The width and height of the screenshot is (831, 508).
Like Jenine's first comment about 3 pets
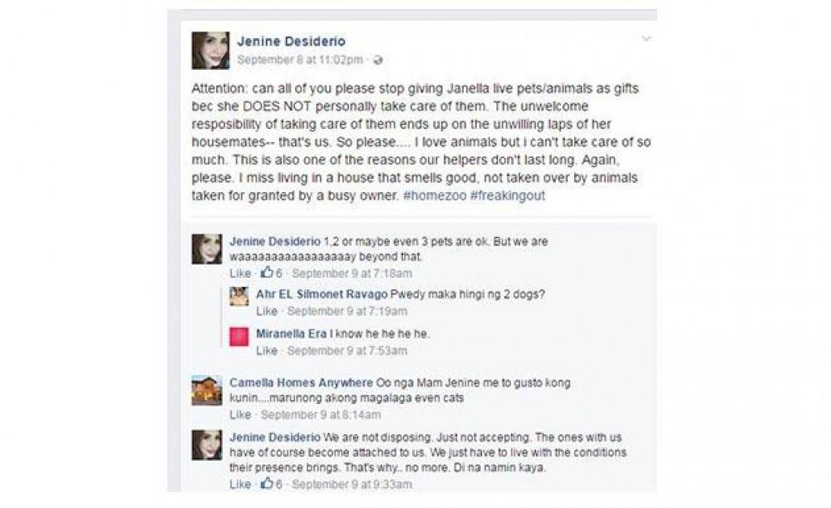[x=240, y=273]
